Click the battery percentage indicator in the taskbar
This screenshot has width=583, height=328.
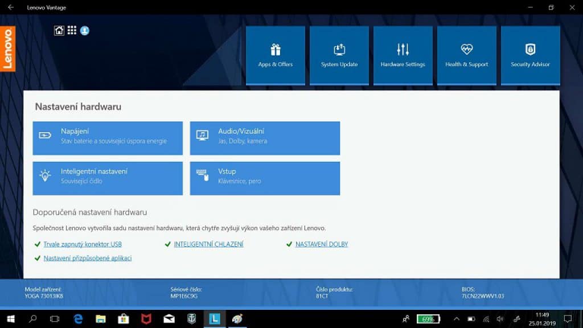(428, 319)
